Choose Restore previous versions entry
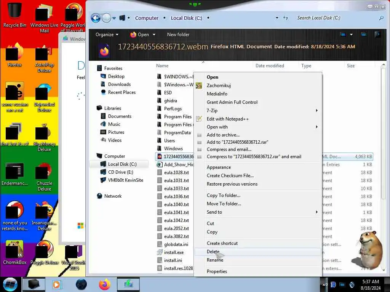 258,184
